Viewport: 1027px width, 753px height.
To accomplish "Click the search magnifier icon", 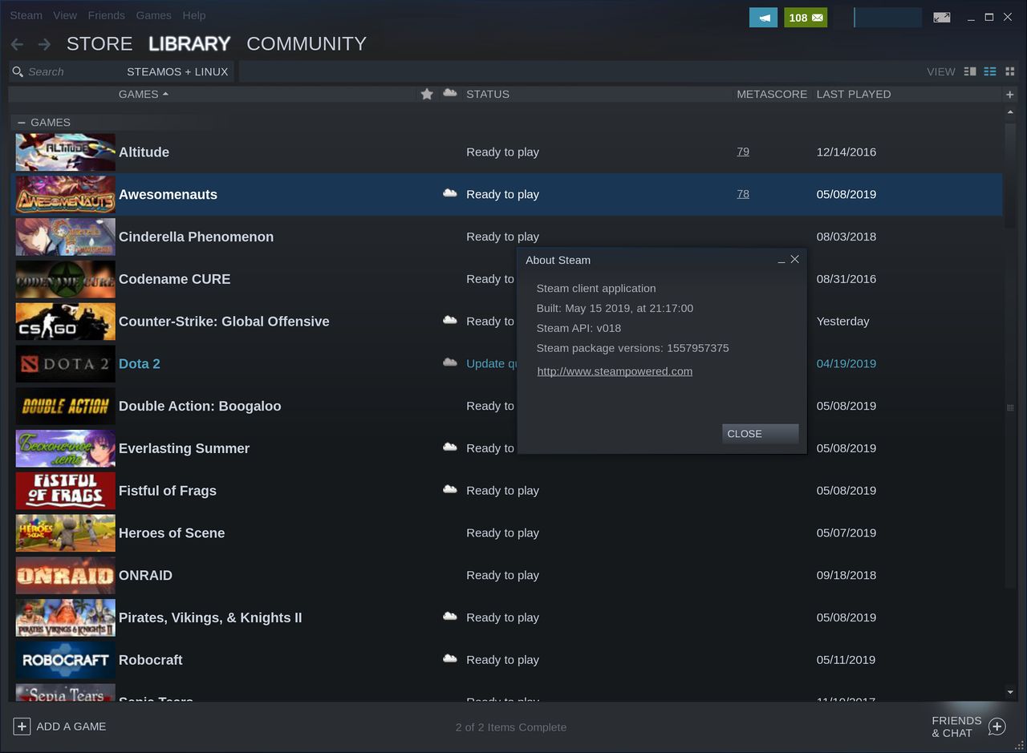I will click(x=18, y=71).
